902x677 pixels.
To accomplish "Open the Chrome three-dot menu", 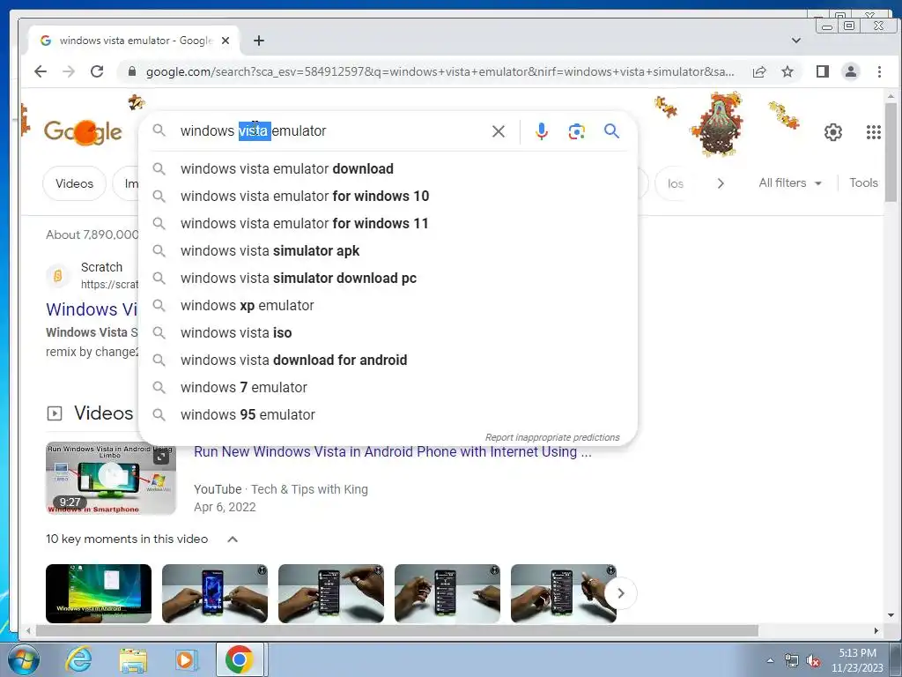I will pos(879,71).
